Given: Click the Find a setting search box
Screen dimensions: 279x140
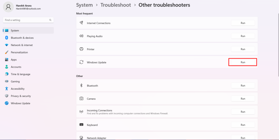Looking at the screenshot, I should 26,20.
